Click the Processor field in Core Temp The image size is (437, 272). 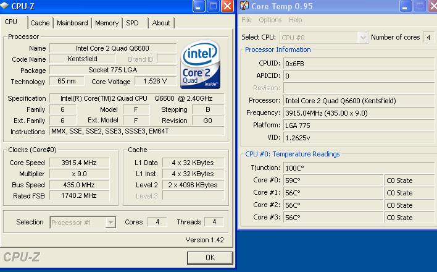click(360, 101)
